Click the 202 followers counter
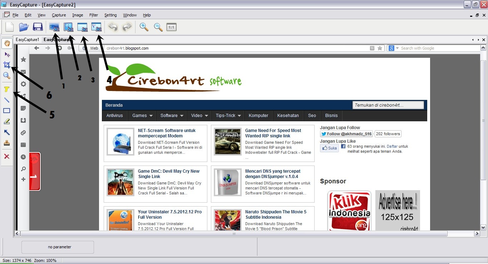The width and height of the screenshot is (488, 264). (388, 134)
